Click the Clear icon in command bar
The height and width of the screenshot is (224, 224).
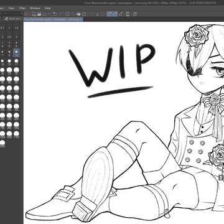[x=68, y=14]
